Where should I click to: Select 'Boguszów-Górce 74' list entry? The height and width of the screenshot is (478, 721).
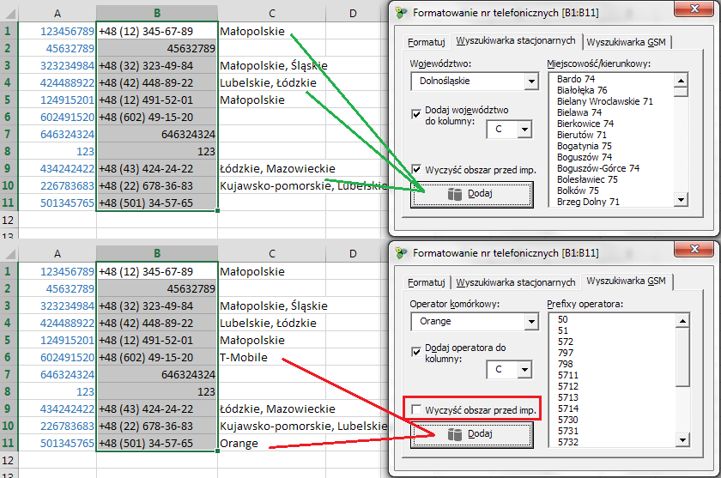(597, 168)
